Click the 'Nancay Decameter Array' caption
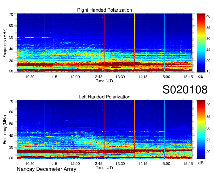Screen dimensions: 214x173 pos(46,169)
